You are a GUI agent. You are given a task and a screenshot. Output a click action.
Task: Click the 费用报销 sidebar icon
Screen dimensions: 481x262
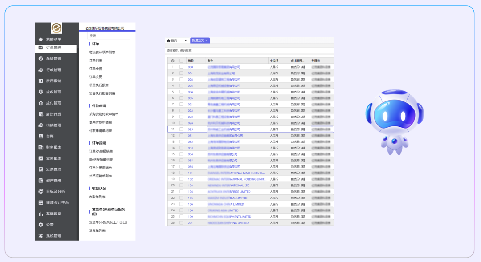coord(41,81)
